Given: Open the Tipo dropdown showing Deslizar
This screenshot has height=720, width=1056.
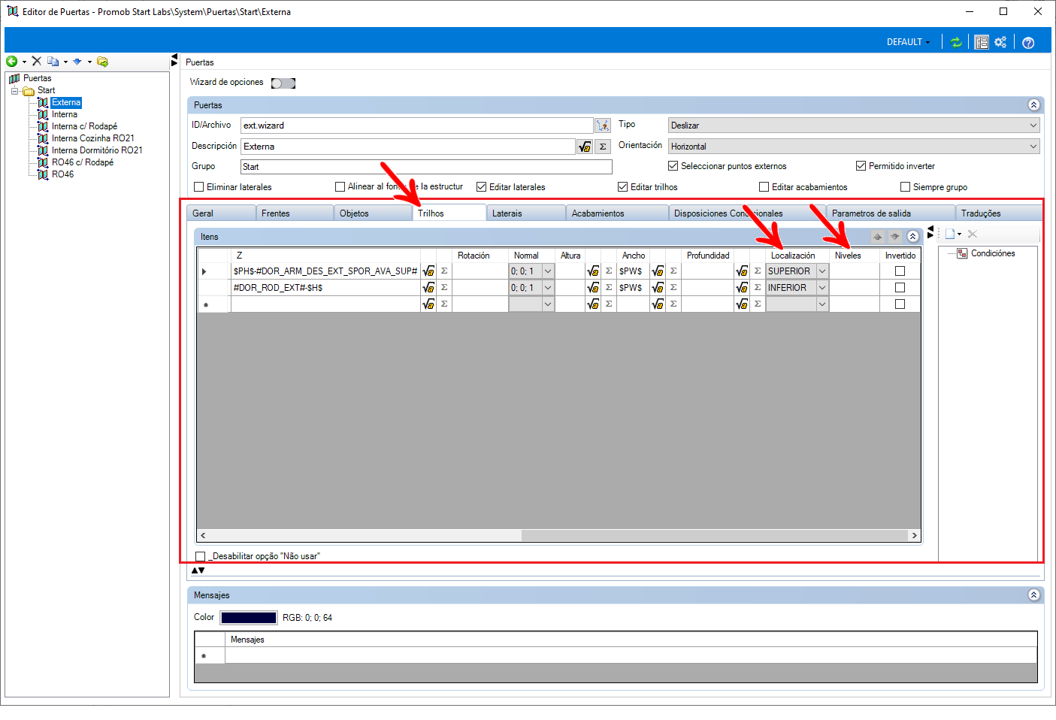Looking at the screenshot, I should tap(854, 126).
